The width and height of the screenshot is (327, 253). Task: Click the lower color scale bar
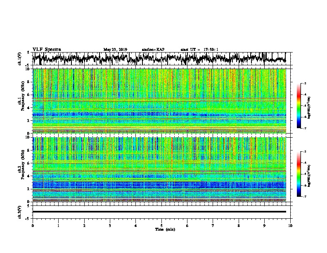[299, 174]
